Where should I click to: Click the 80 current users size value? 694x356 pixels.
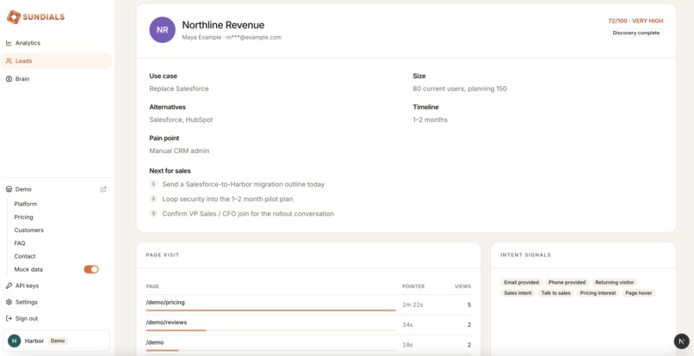(460, 89)
